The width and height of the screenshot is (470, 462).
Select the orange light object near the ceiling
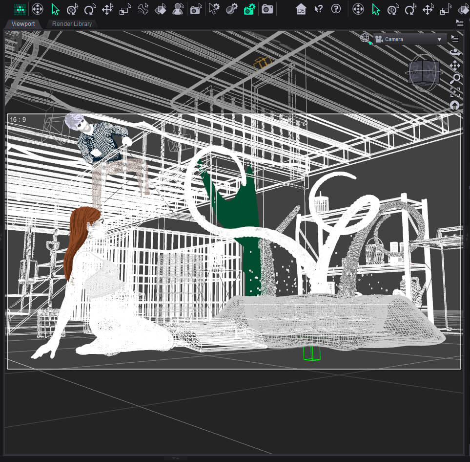tap(263, 63)
